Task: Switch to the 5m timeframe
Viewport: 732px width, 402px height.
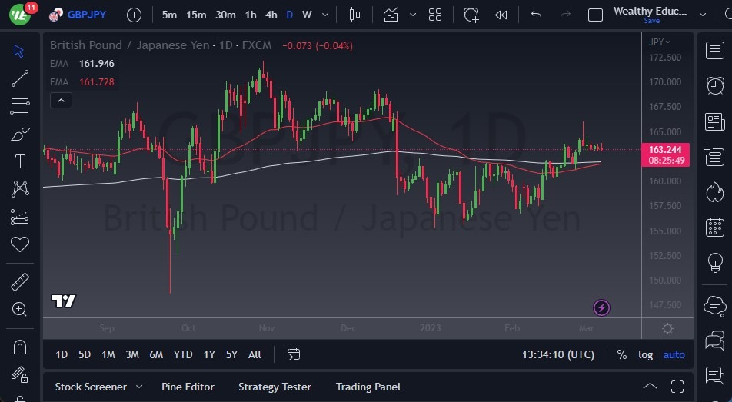Action: [169, 15]
